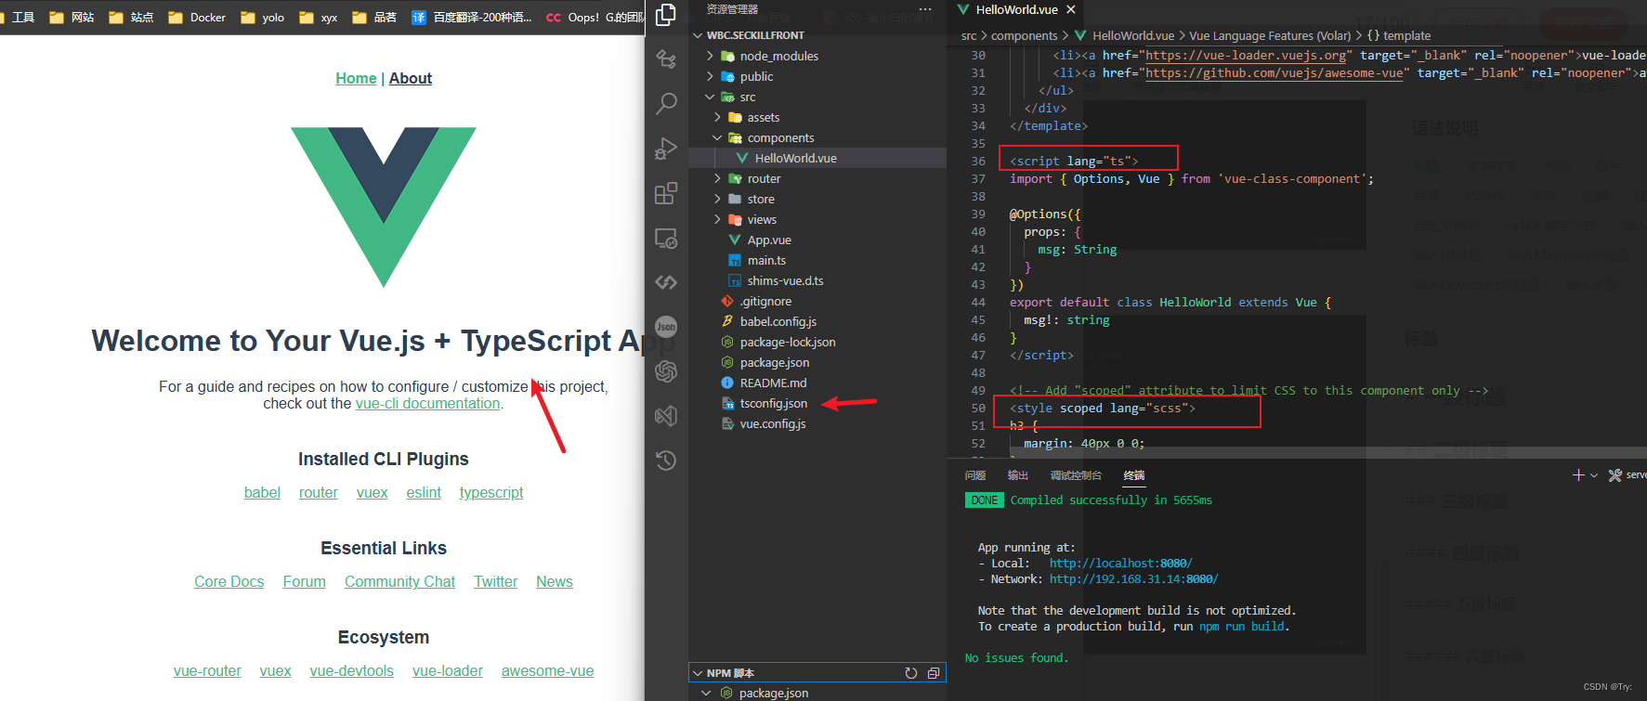This screenshot has width=1647, height=701.
Task: Close the HelloWorld.vue editor tab
Action: click(x=1071, y=9)
